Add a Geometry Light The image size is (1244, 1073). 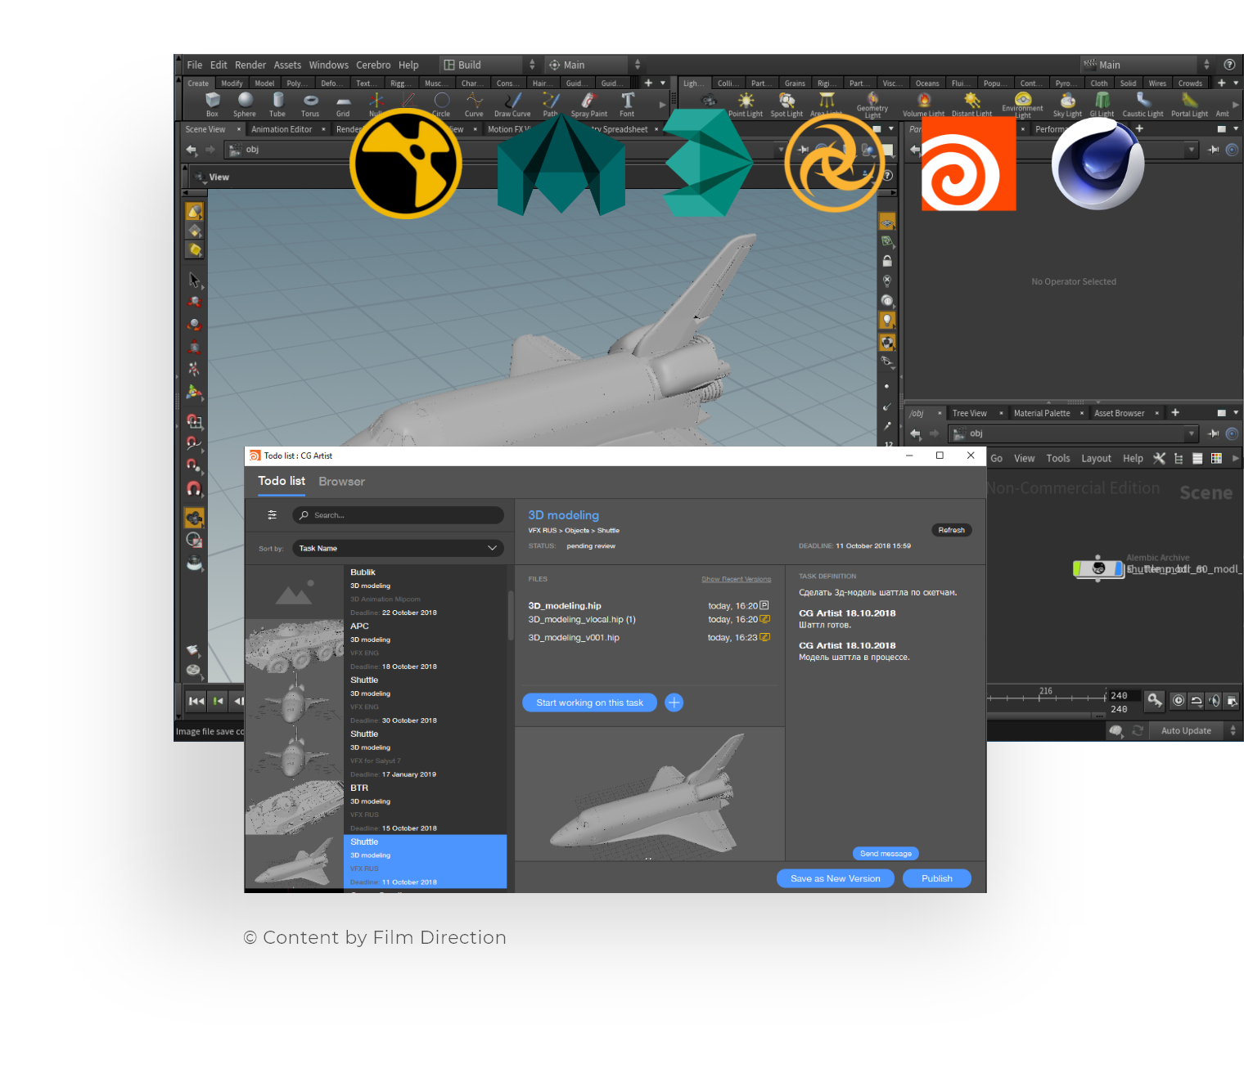[872, 105]
